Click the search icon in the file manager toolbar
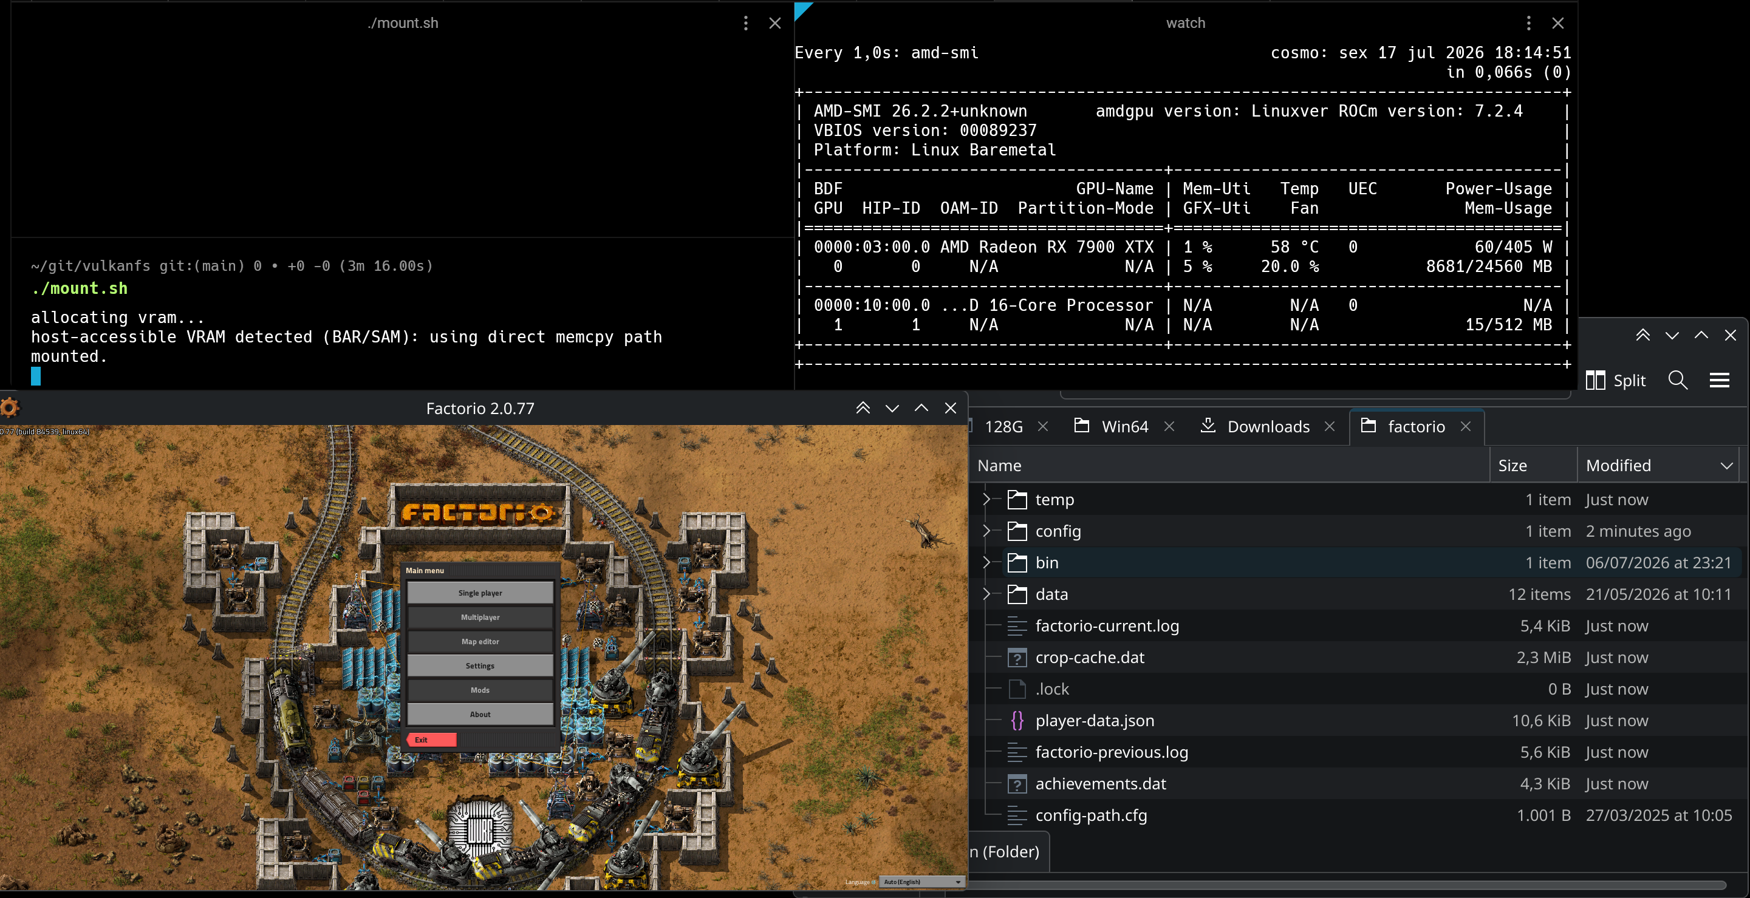This screenshot has height=898, width=1750. pyautogui.click(x=1677, y=379)
